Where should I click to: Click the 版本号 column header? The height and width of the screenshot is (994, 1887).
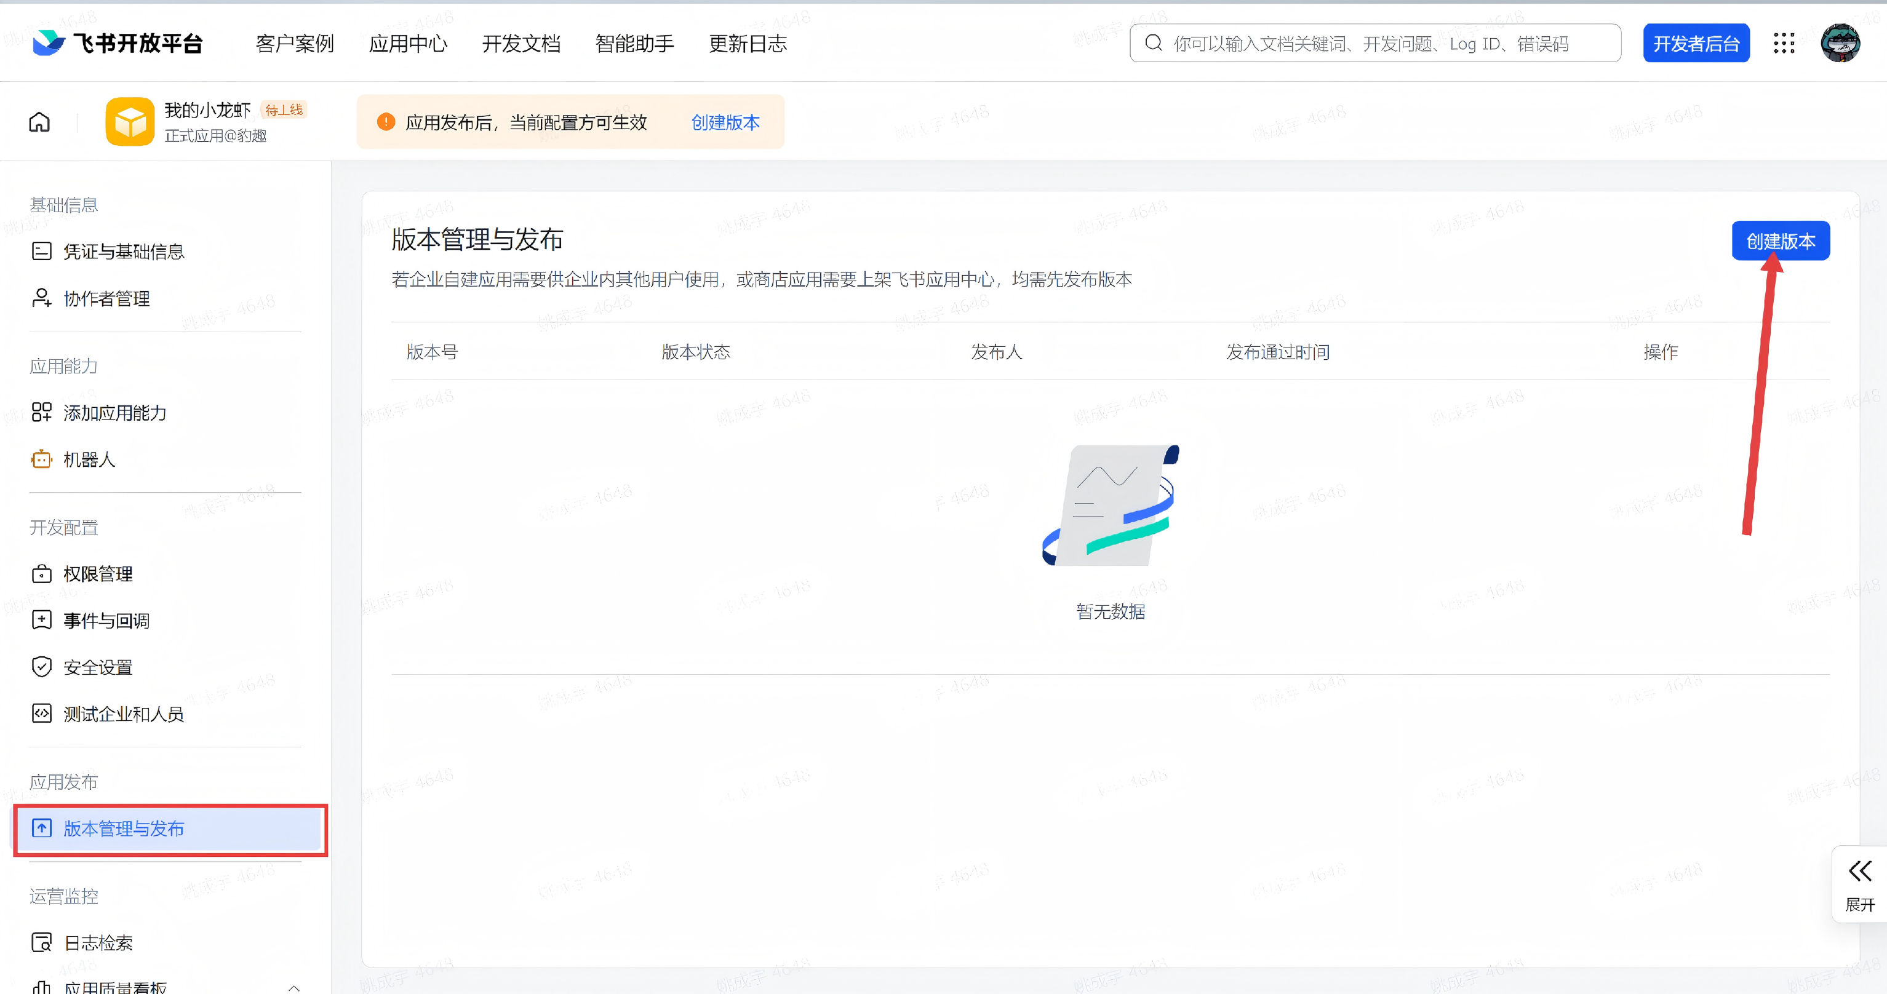tap(432, 352)
